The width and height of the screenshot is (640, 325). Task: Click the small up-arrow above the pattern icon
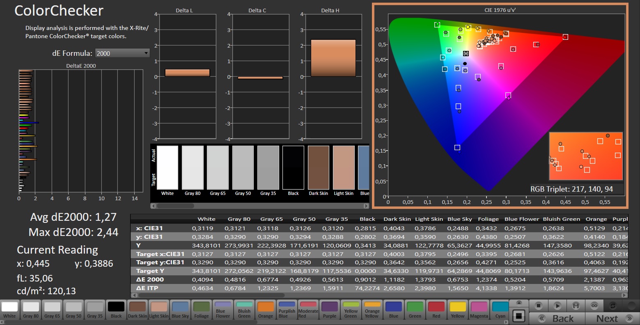pos(519,303)
